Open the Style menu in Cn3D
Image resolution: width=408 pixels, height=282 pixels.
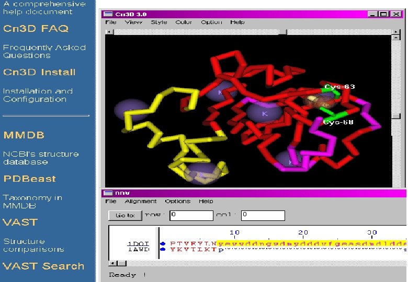click(158, 22)
